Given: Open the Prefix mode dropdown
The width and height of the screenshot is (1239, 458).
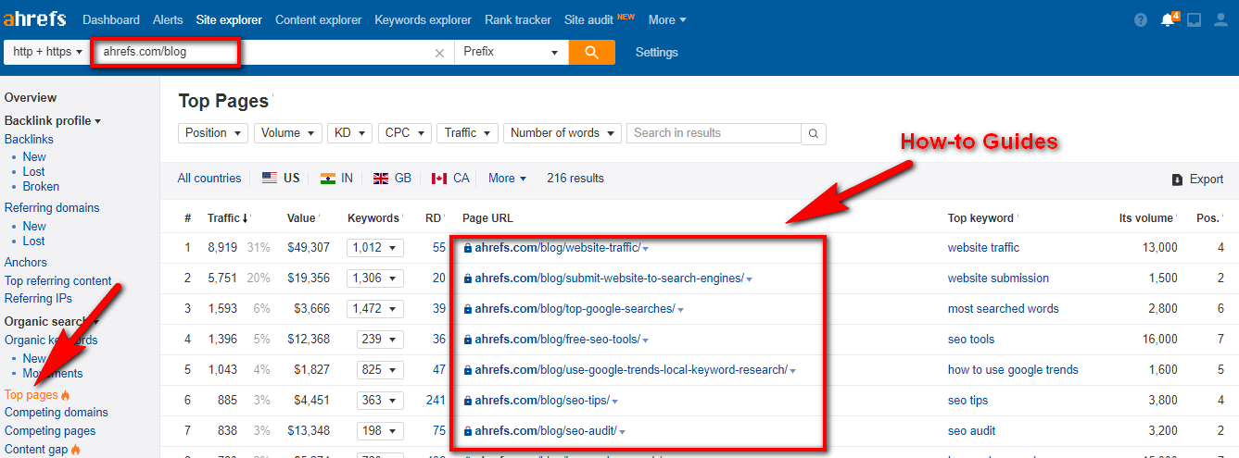Looking at the screenshot, I should click(512, 52).
